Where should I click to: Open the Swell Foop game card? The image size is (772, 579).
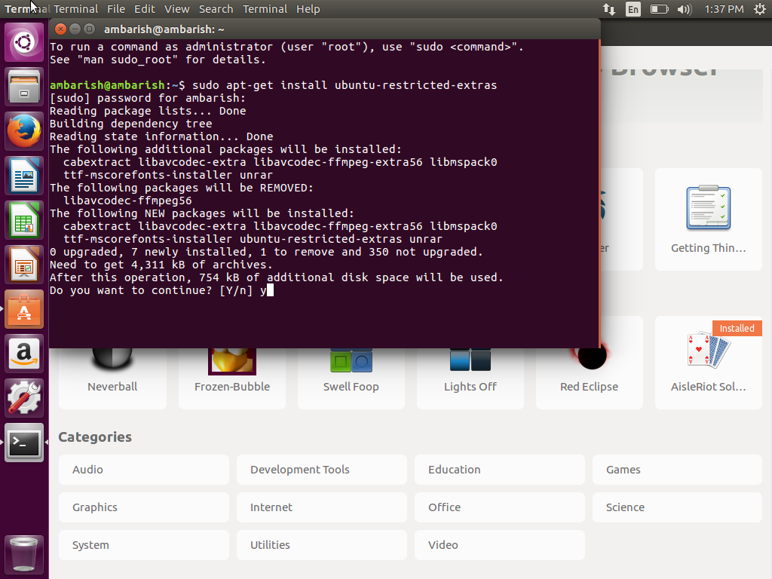click(x=351, y=378)
